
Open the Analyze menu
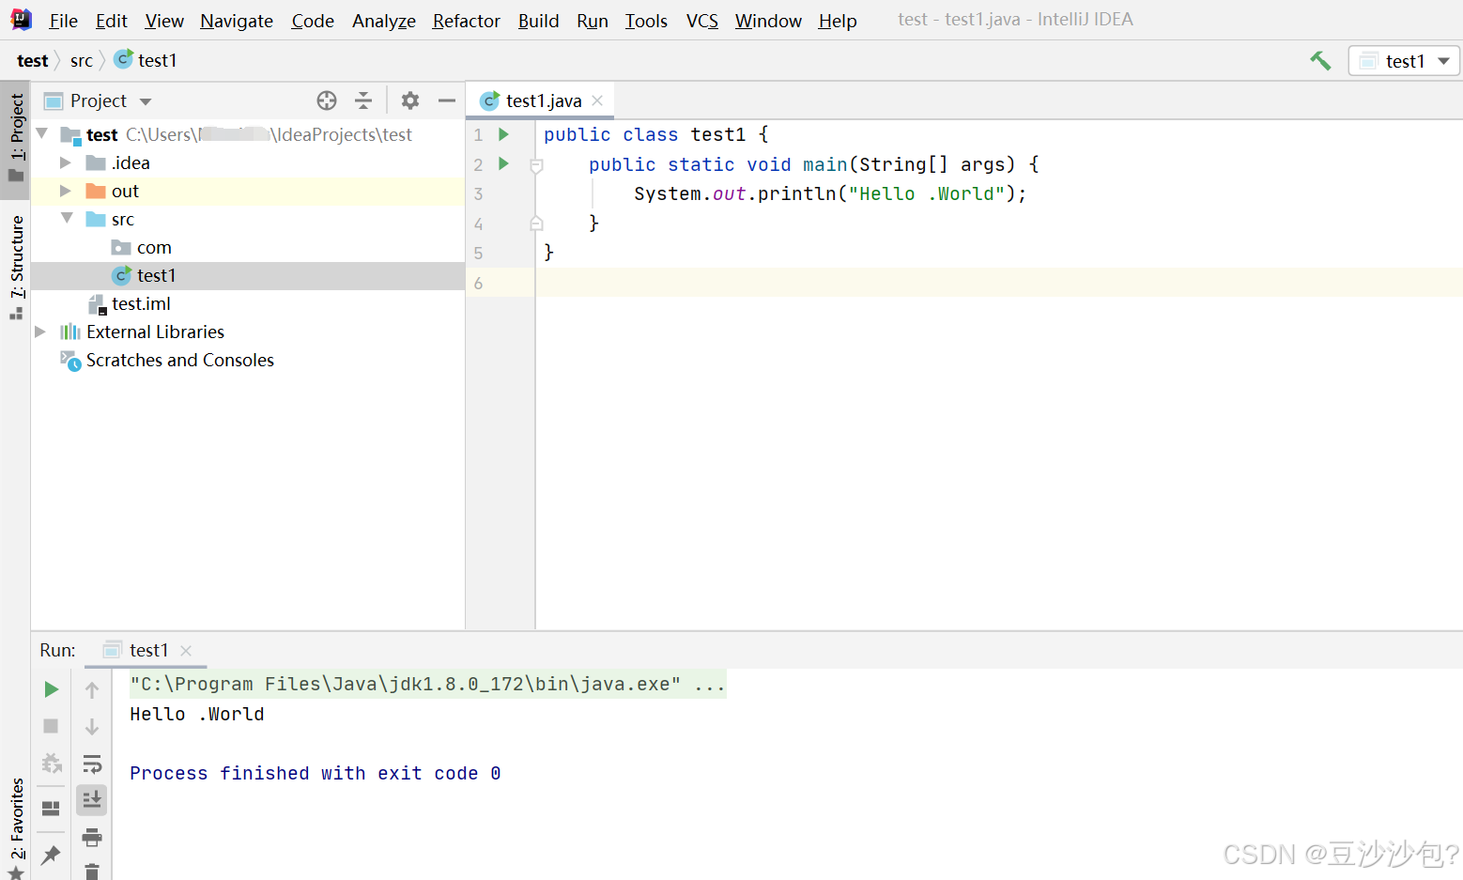pos(384,21)
